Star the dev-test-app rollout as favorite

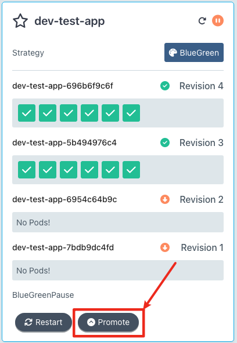[x=20, y=21]
